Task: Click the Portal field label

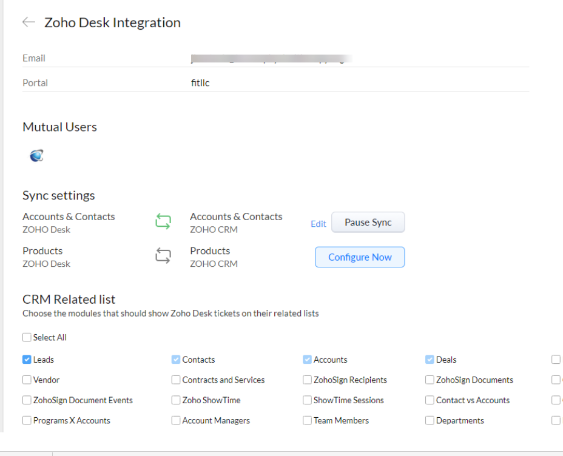Action: (x=35, y=83)
